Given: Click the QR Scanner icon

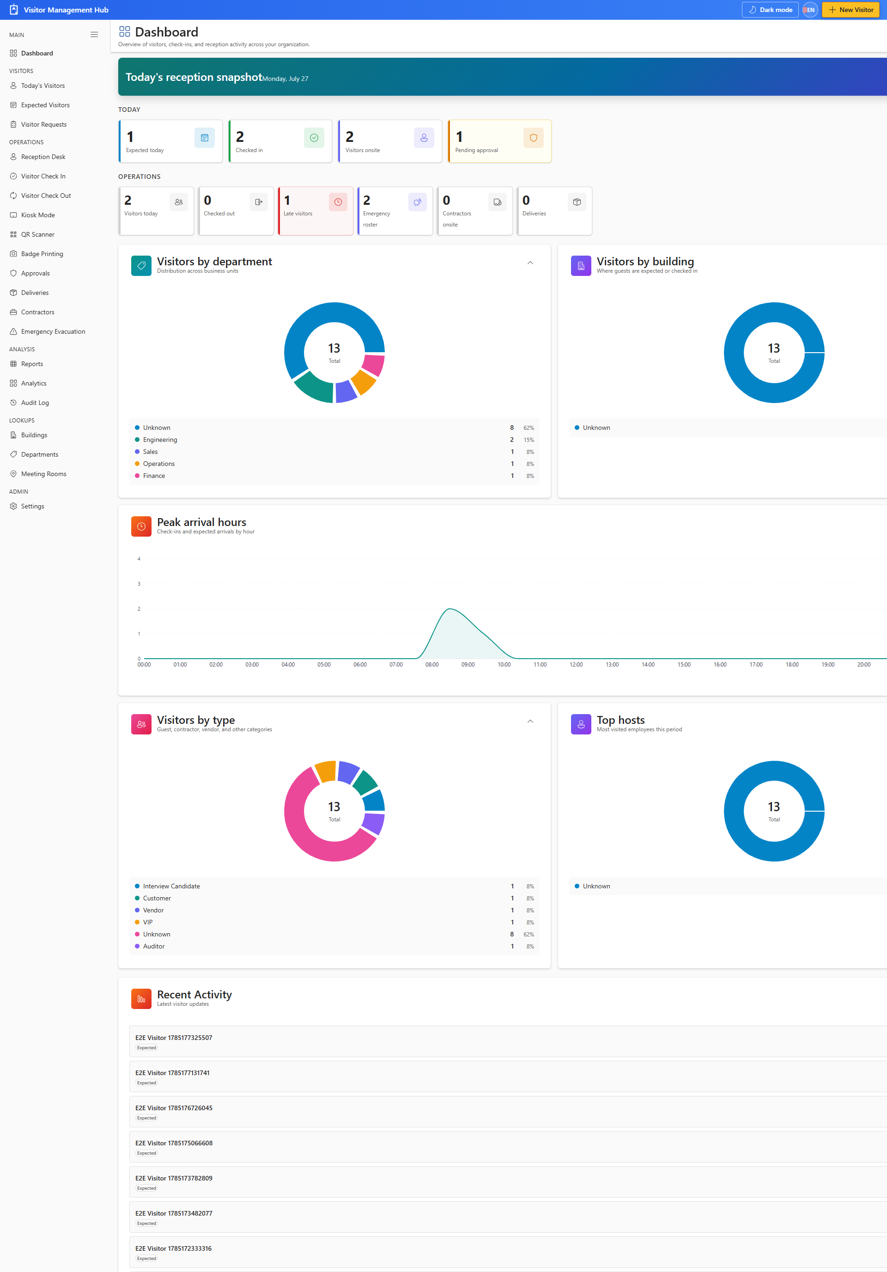Looking at the screenshot, I should point(13,234).
